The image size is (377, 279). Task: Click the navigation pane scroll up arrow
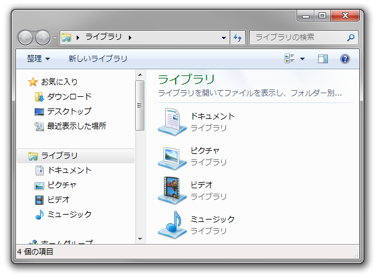(x=140, y=75)
